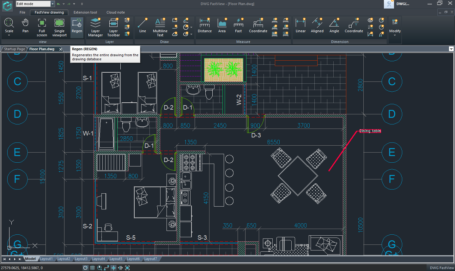Click the user account avatar icon
The width and height of the screenshot is (455, 271).
(x=389, y=4)
